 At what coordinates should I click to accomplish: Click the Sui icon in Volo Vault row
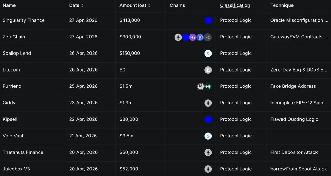coord(208,136)
